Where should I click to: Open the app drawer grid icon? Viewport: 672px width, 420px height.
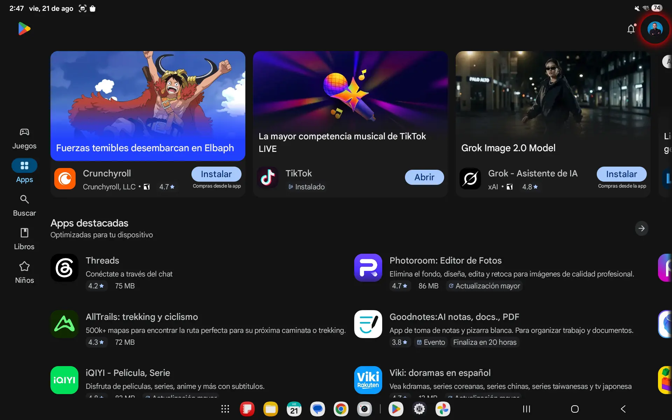(x=225, y=409)
